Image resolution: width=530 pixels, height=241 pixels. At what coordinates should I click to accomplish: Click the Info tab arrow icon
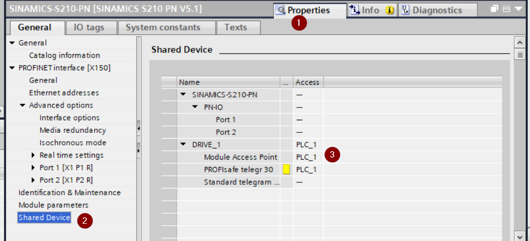pos(355,10)
